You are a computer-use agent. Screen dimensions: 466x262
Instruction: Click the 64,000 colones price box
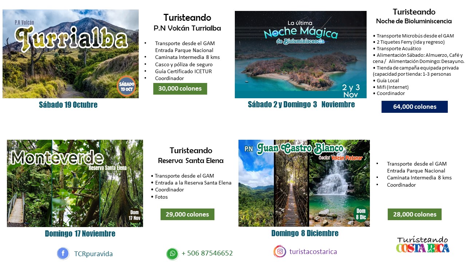pyautogui.click(x=415, y=107)
